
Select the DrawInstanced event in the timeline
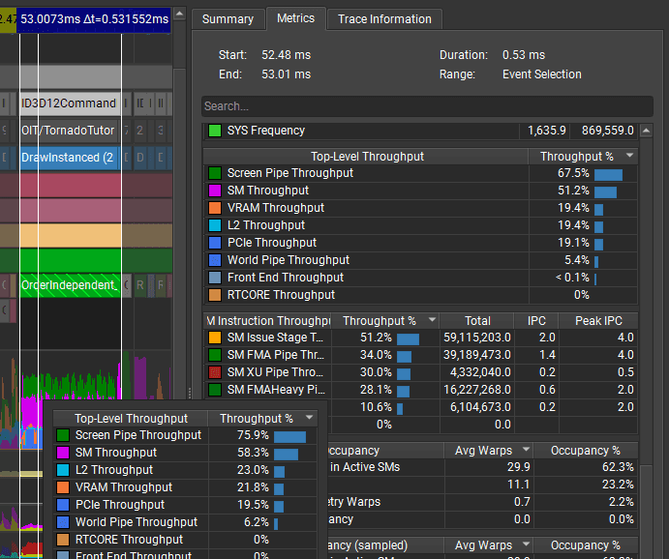point(70,158)
